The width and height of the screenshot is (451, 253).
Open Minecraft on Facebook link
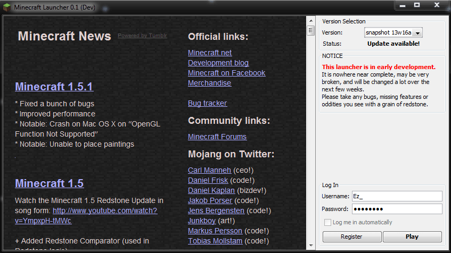pos(227,73)
